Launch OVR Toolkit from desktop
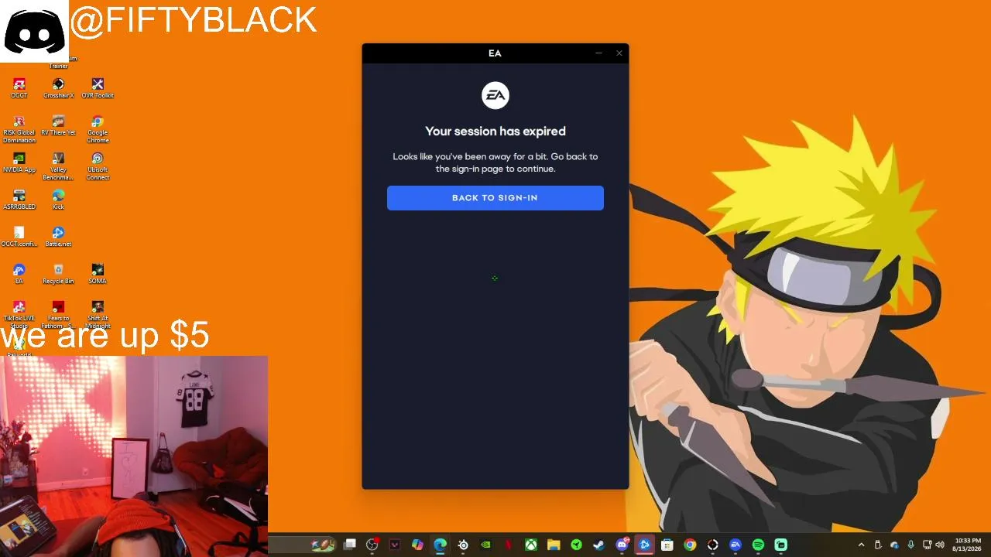 (98, 88)
